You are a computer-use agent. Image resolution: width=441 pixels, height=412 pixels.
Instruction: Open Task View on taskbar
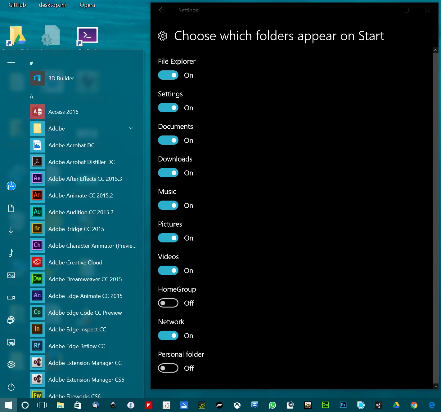tap(42, 405)
